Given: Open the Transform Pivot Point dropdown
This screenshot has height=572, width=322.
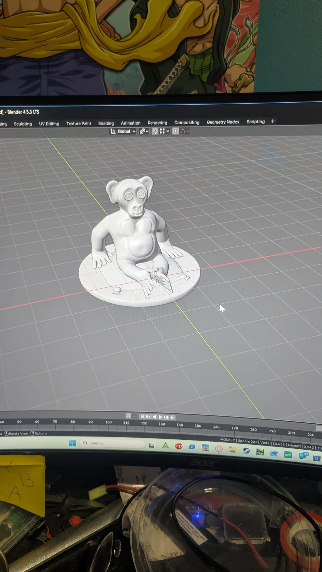Looking at the screenshot, I should coord(144,131).
